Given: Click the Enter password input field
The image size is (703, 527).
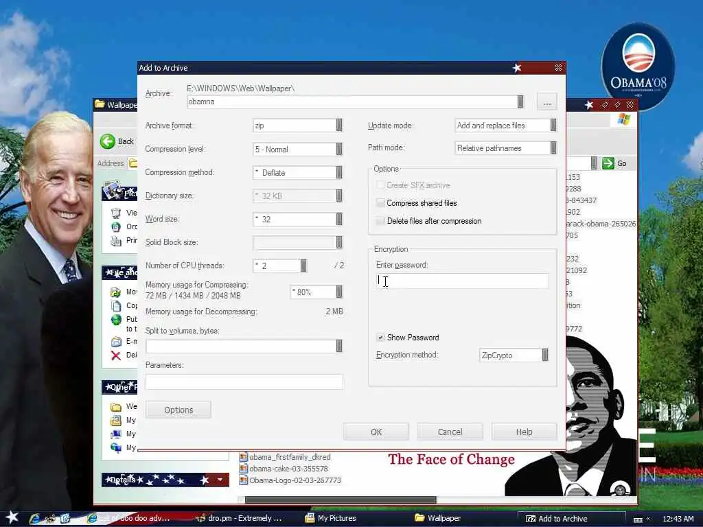Looking at the screenshot, I should (462, 281).
